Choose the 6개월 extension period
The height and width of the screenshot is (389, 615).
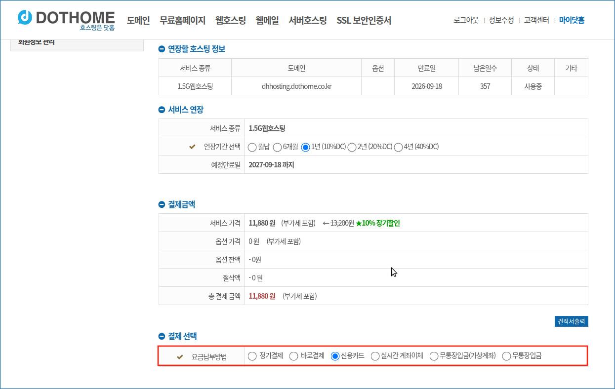pos(278,147)
